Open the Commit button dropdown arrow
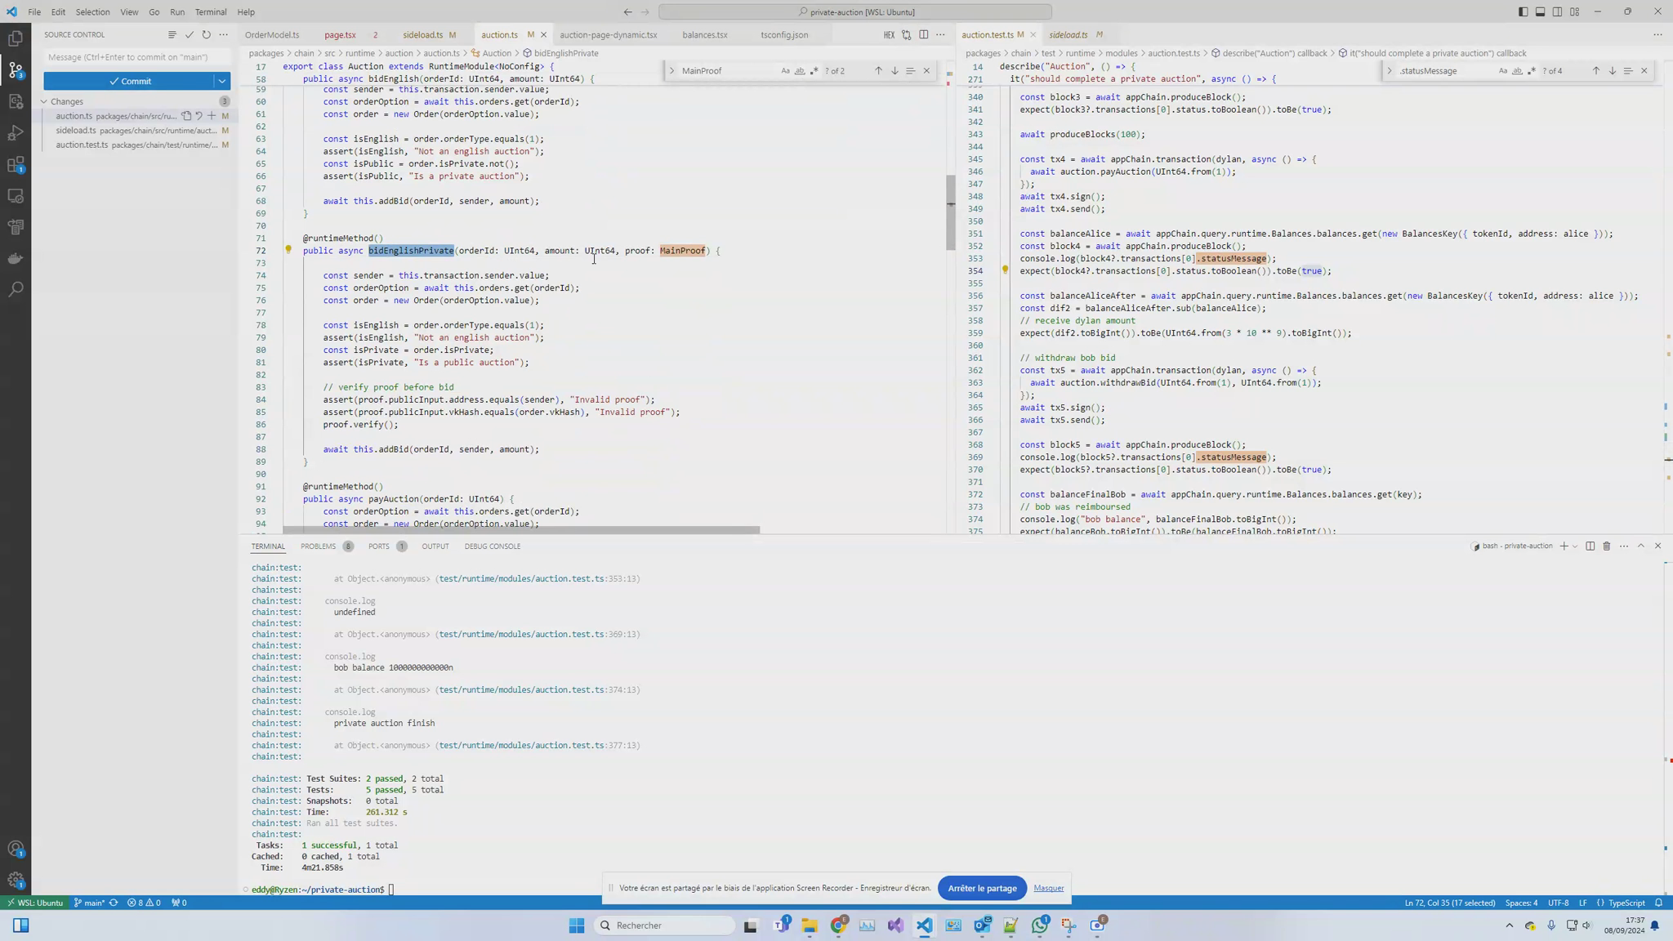This screenshot has height=941, width=1673. [222, 81]
